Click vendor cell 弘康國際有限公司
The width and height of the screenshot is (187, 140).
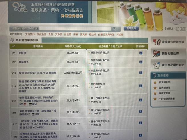(73, 73)
